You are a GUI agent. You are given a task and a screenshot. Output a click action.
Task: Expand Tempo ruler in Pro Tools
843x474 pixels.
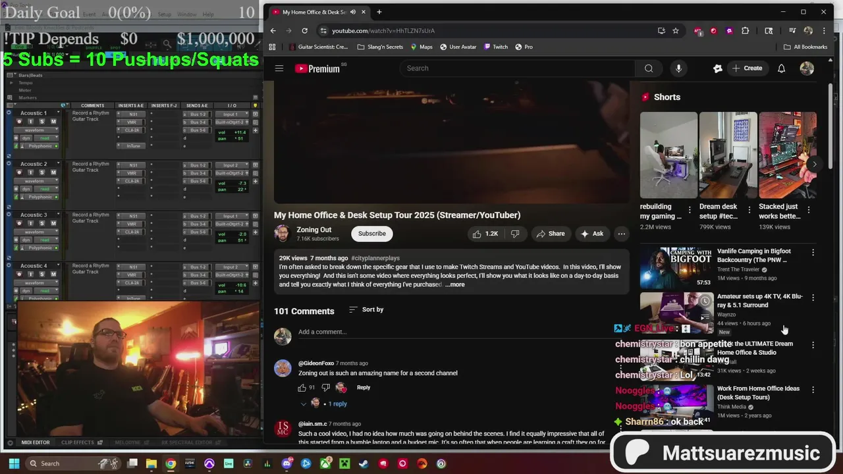(x=11, y=83)
